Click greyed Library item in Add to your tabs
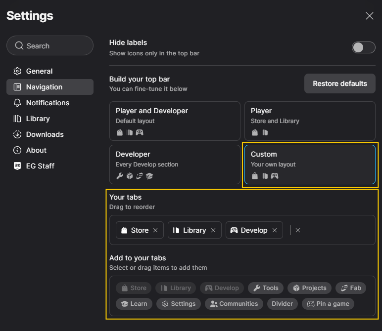 (x=176, y=288)
